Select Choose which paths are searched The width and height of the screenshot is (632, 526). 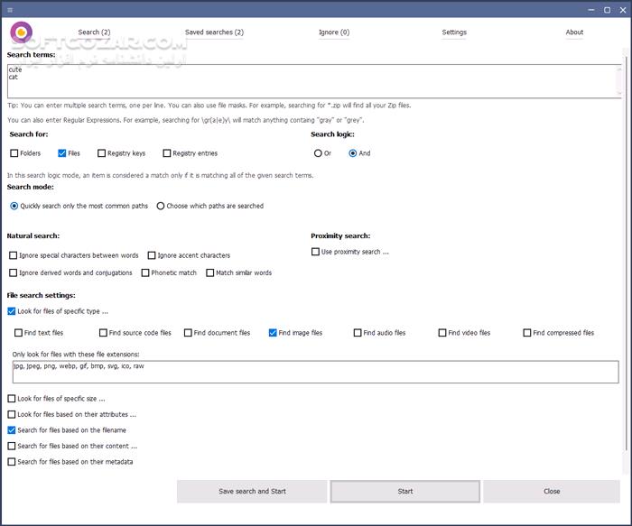[x=161, y=206]
